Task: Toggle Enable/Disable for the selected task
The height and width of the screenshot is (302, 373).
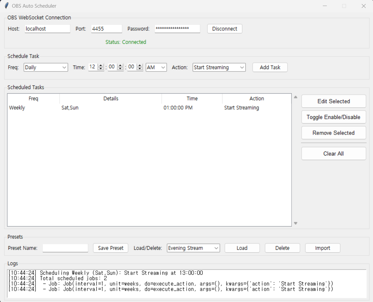Action: tap(333, 117)
